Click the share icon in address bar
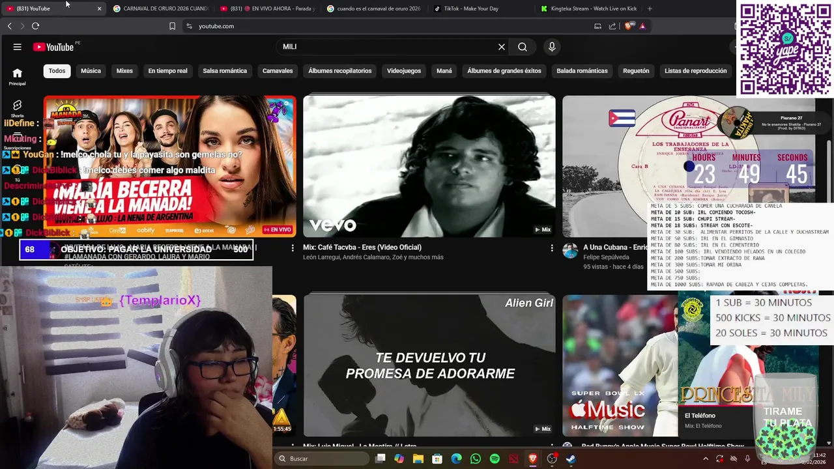This screenshot has width=834, height=469. (612, 26)
